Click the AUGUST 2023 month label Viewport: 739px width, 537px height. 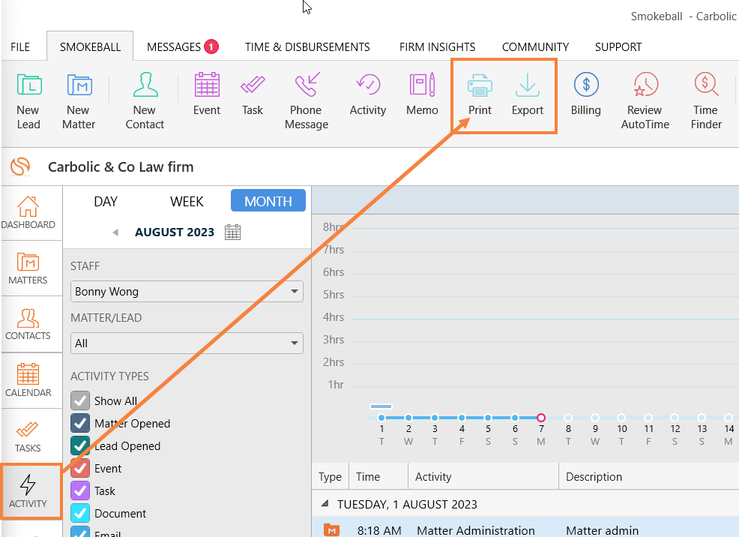(x=175, y=232)
